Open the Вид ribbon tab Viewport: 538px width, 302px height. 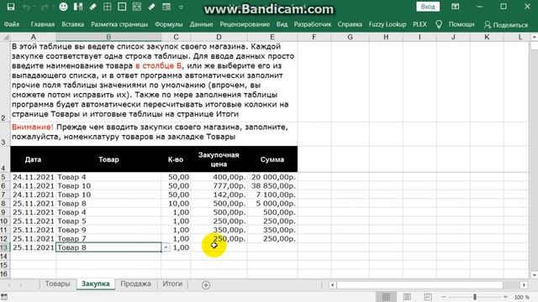282,24
